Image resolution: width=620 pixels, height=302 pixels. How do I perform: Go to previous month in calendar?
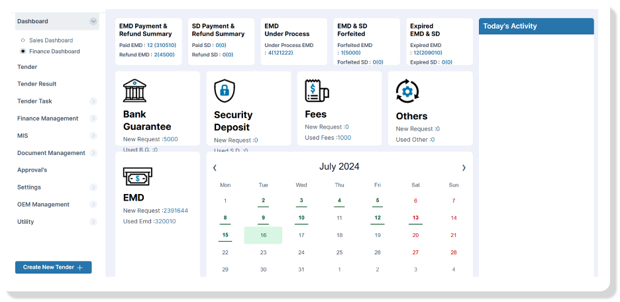coord(215,168)
